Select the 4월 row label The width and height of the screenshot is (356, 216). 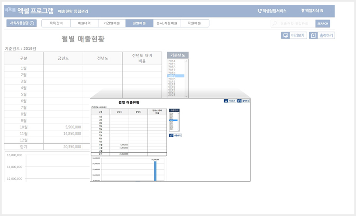tap(24, 88)
